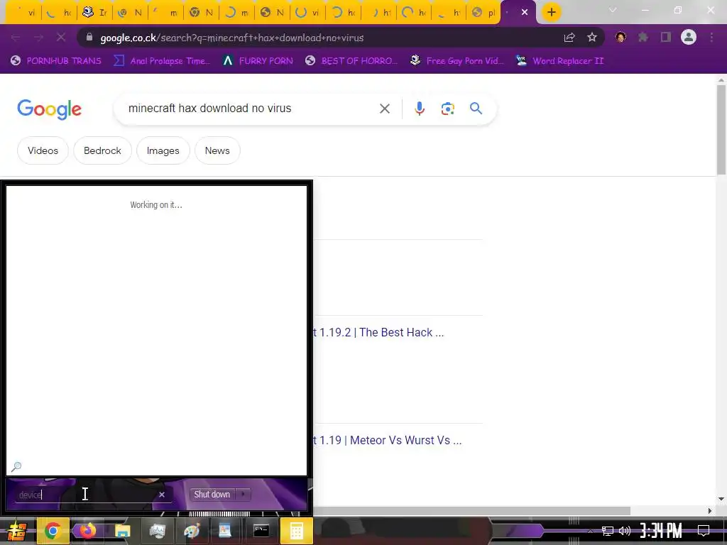Screen dimensions: 727x545
Task: Open the Word Replacer II bookmark
Action: (x=559, y=61)
